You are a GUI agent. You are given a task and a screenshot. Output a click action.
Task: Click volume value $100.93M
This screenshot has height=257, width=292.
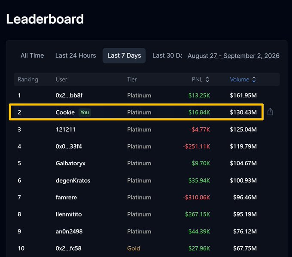[x=243, y=180]
